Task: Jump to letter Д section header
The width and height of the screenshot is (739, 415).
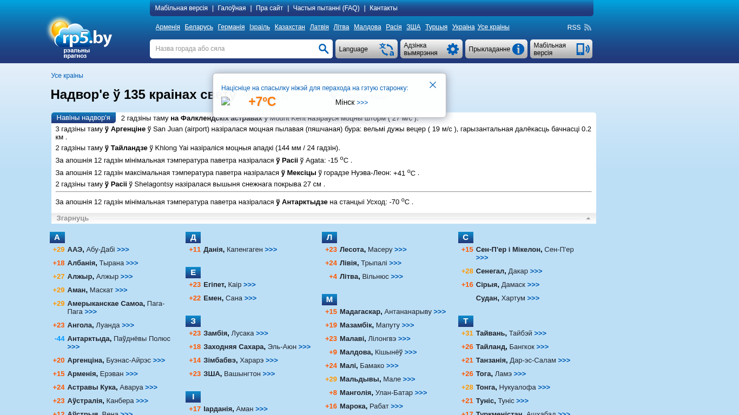Action: (x=193, y=237)
